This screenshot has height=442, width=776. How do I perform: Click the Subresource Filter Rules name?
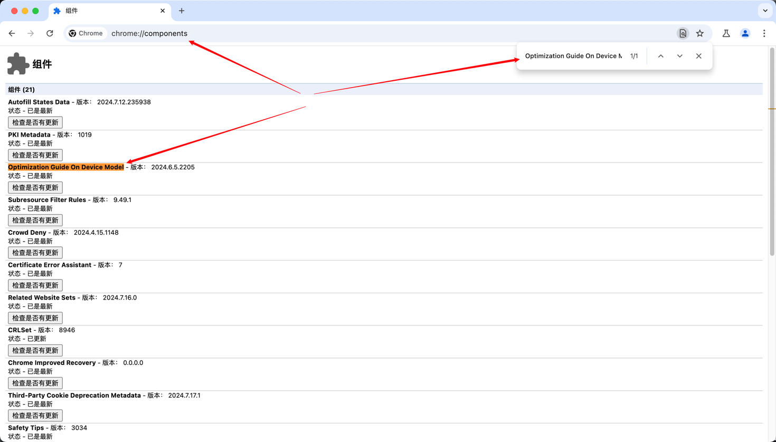47,200
